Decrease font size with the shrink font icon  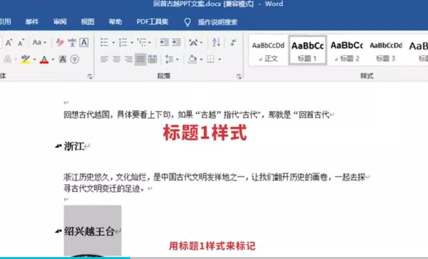21,42
